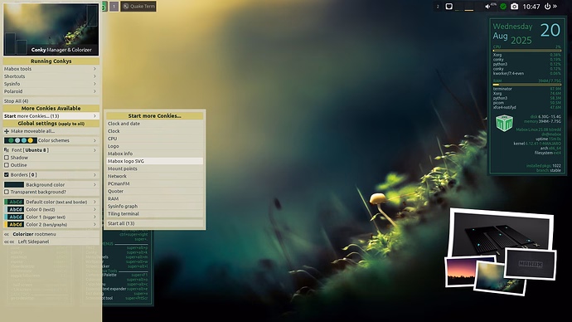Image resolution: width=572 pixels, height=322 pixels.
Task: Open the volume control tray icon
Action: [488, 6]
